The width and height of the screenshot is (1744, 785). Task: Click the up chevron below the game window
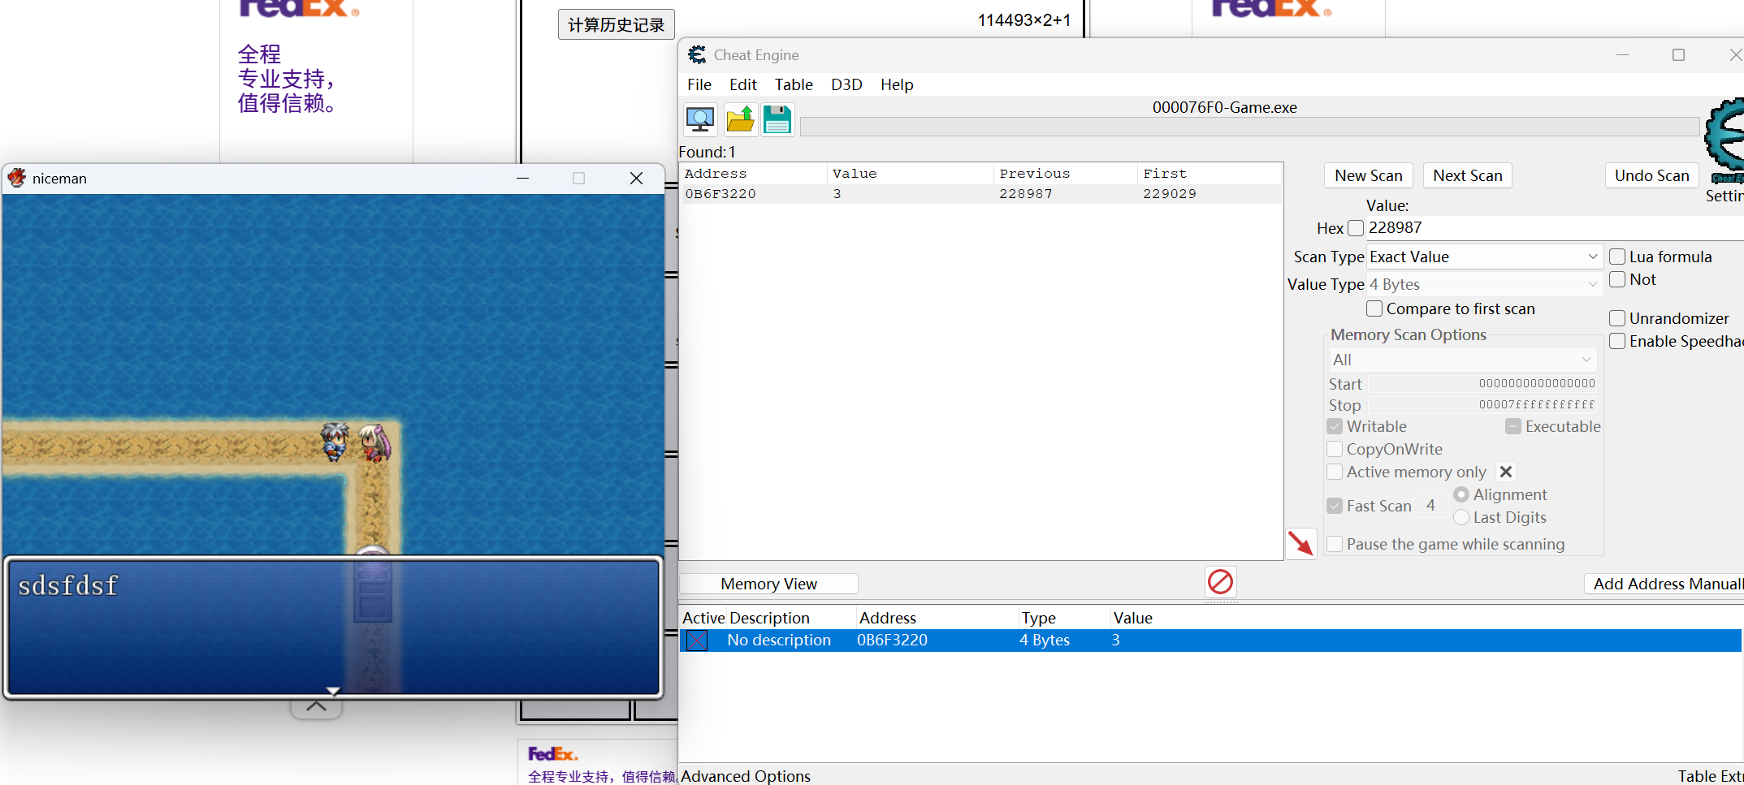316,707
